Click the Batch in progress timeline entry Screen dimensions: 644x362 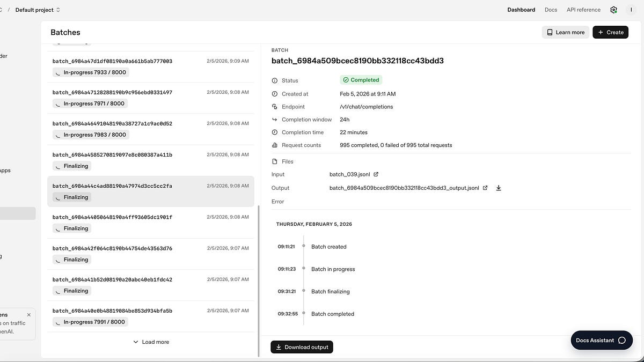pyautogui.click(x=333, y=269)
